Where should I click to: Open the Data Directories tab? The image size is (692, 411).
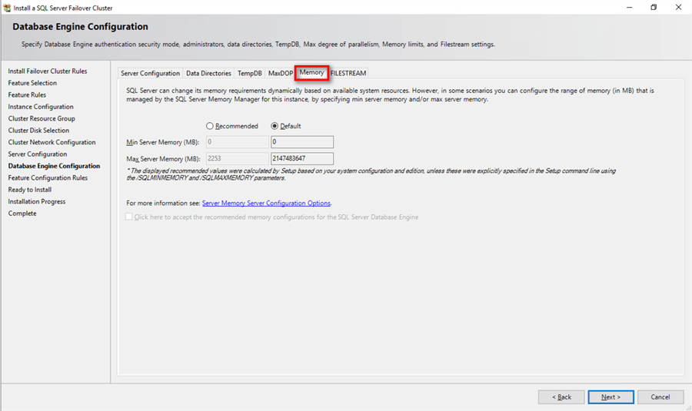tap(208, 73)
